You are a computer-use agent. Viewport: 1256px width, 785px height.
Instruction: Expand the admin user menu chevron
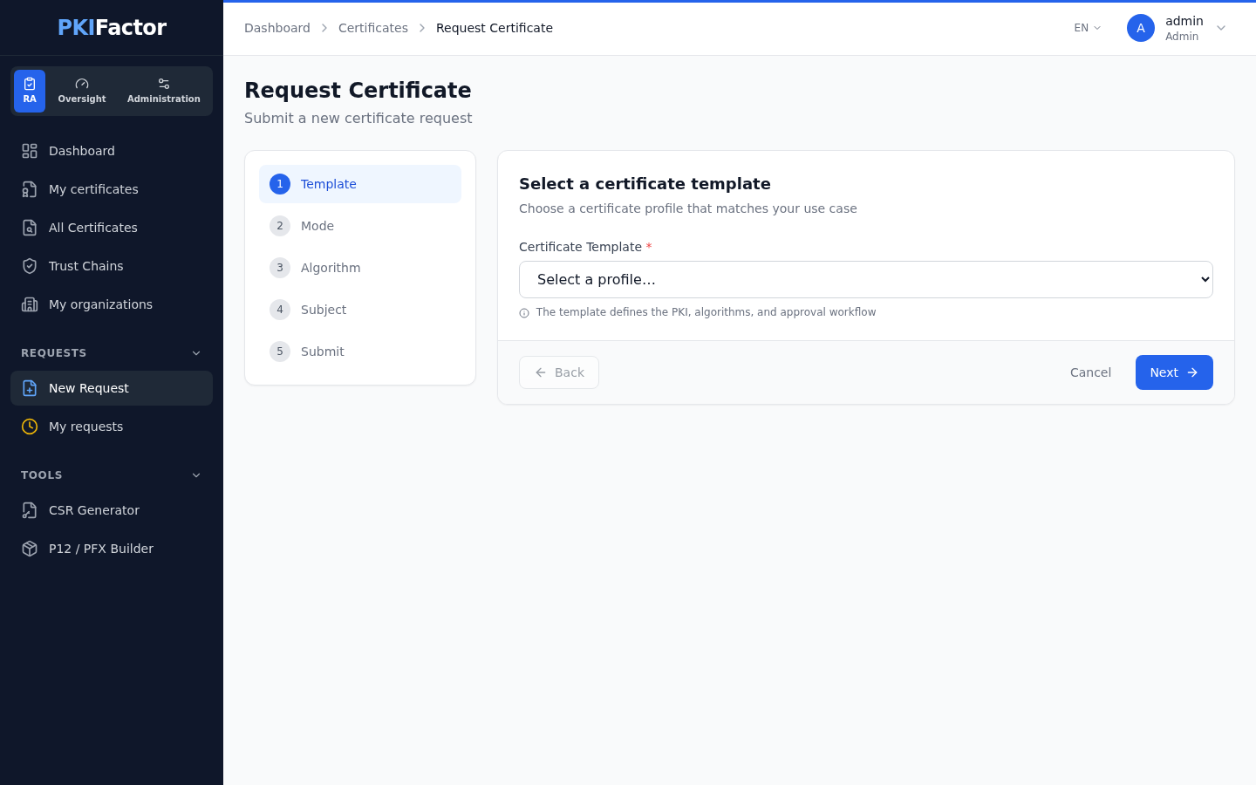(1221, 28)
